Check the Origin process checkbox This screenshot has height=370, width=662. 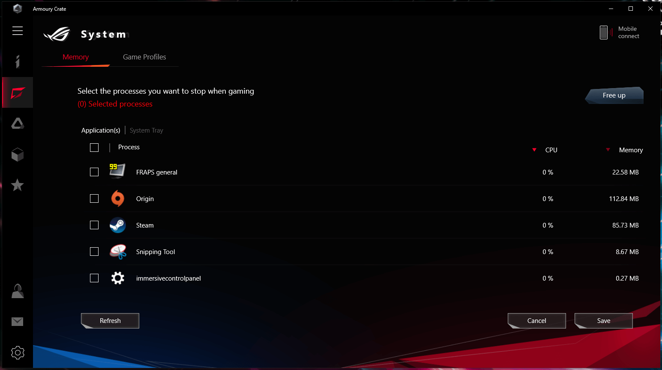[94, 198]
